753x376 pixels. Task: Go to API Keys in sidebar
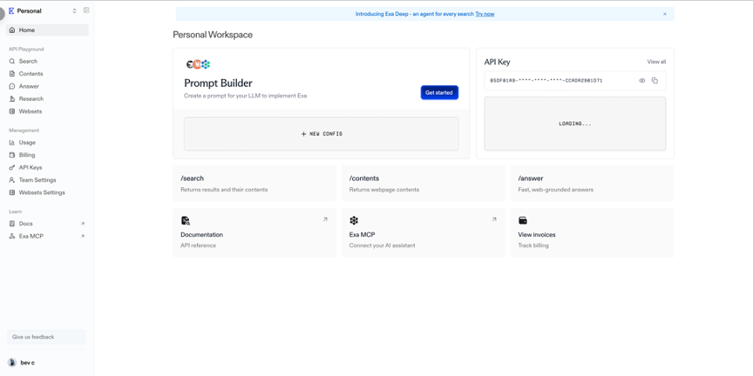31,167
